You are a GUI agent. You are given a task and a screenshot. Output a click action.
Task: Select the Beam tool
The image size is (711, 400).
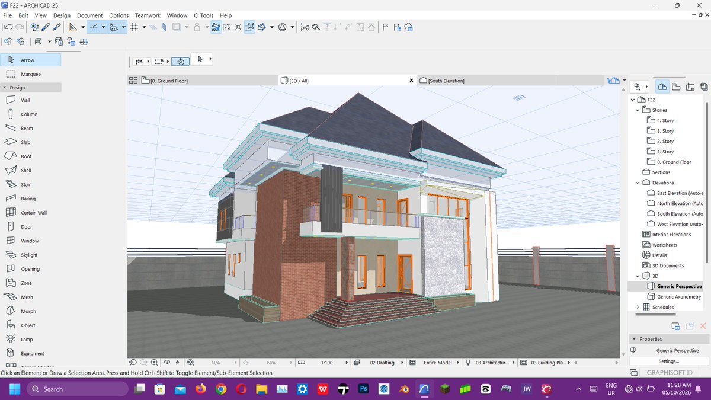point(31,128)
